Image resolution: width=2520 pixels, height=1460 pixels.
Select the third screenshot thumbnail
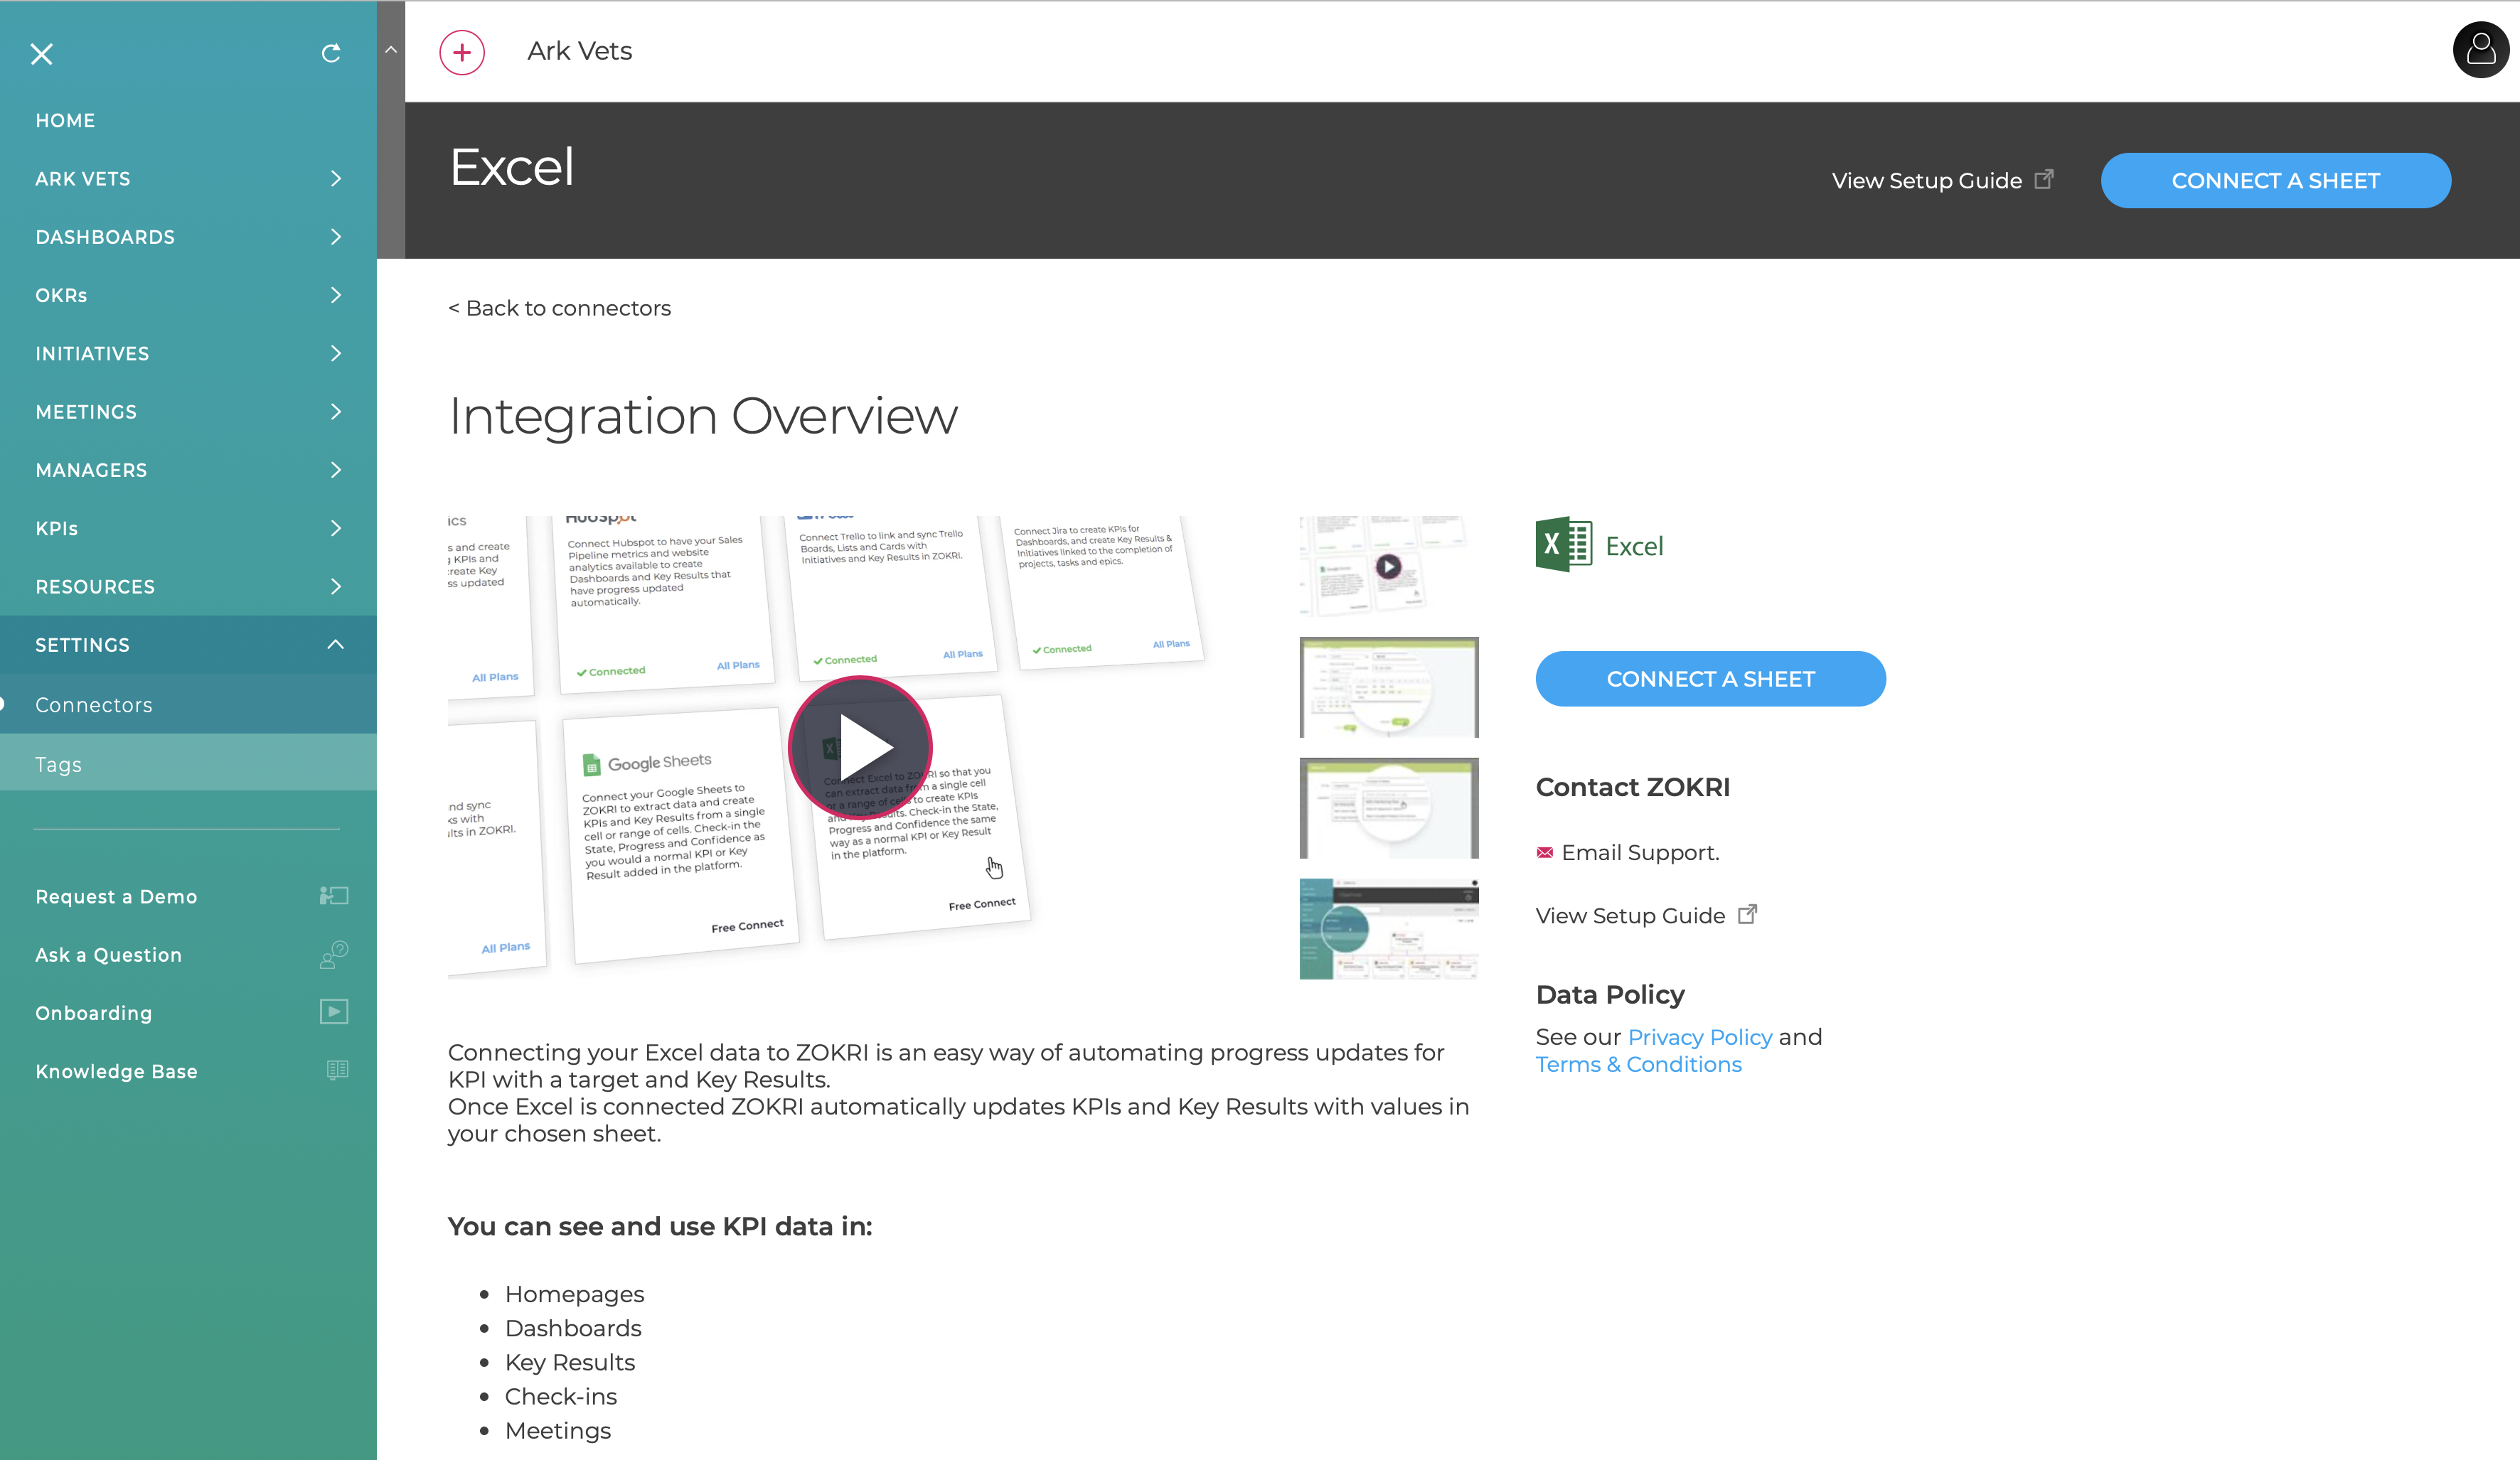click(1388, 807)
